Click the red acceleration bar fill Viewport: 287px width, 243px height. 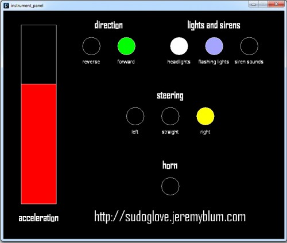pyautogui.click(x=39, y=144)
